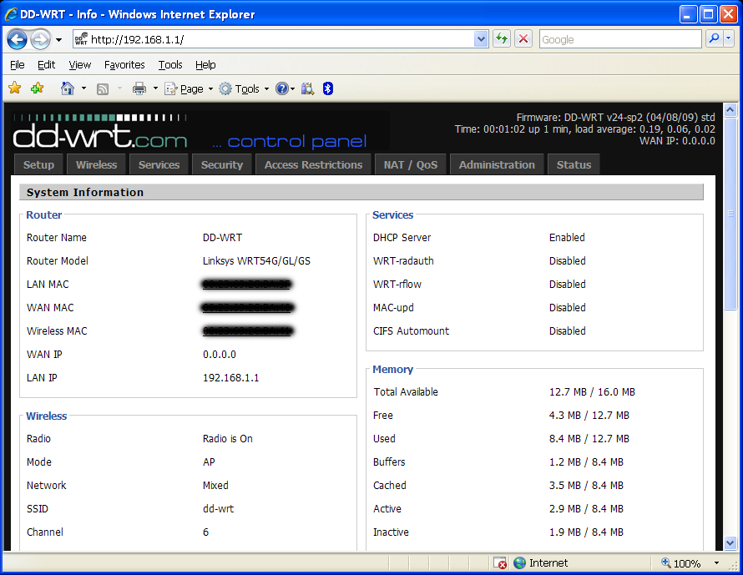Open the Status tab
The height and width of the screenshot is (575, 743).
[x=574, y=164]
